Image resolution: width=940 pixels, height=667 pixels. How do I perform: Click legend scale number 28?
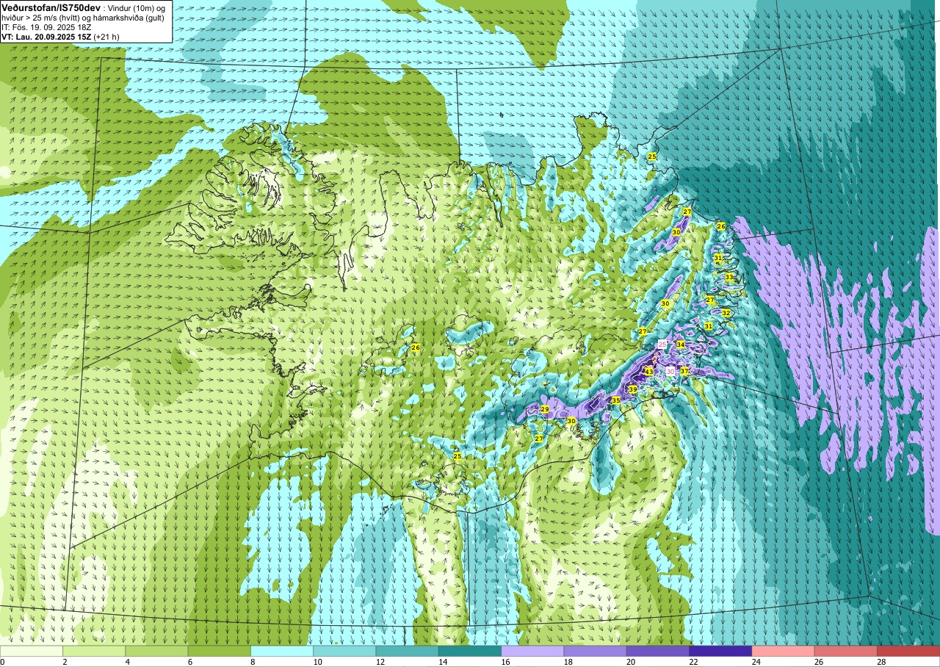pos(882,662)
